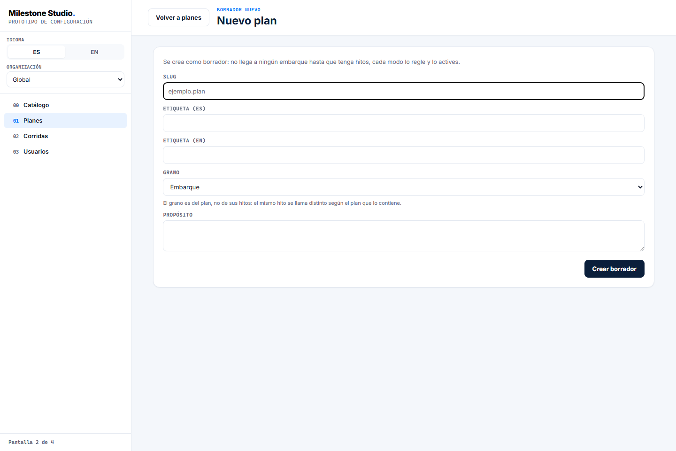Viewport: 676px width, 451px height.
Task: Click the Pantalla 2 de 4 footer text
Action: pos(31,442)
